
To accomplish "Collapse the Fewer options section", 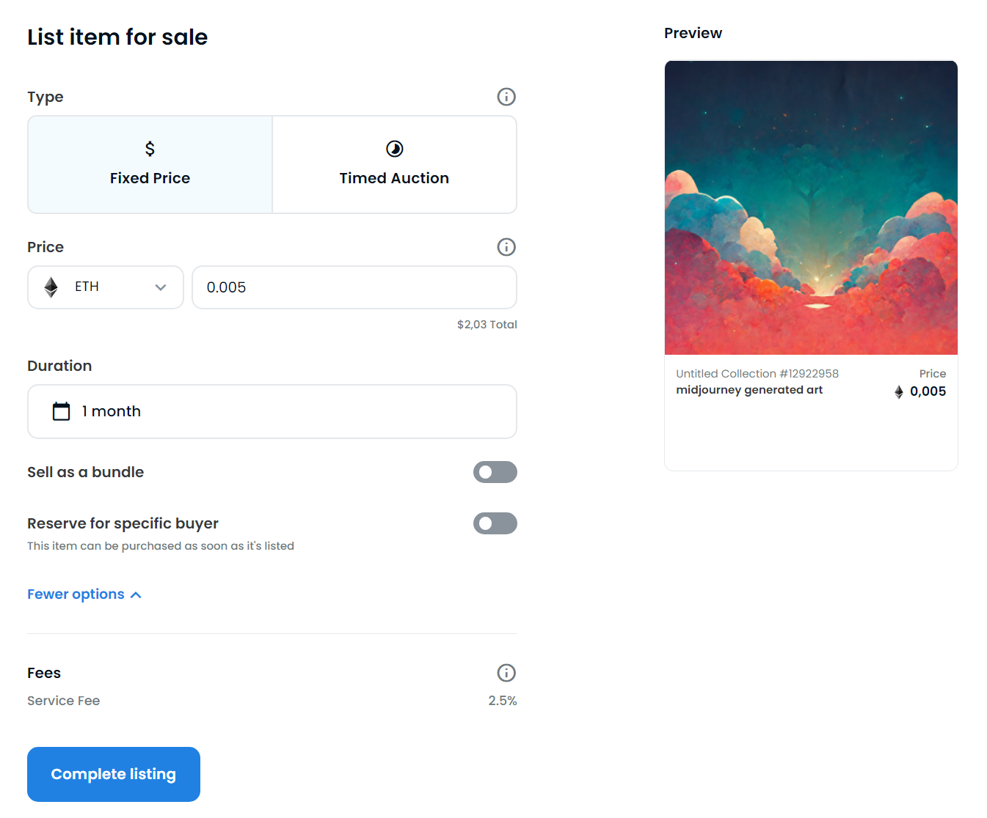I will tap(84, 594).
